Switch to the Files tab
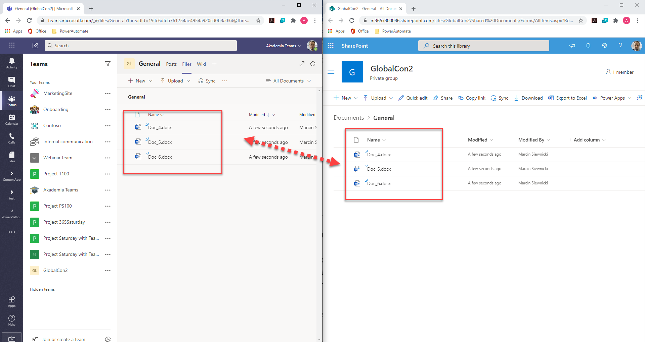Screen dimensions: 645x342 click(187, 64)
